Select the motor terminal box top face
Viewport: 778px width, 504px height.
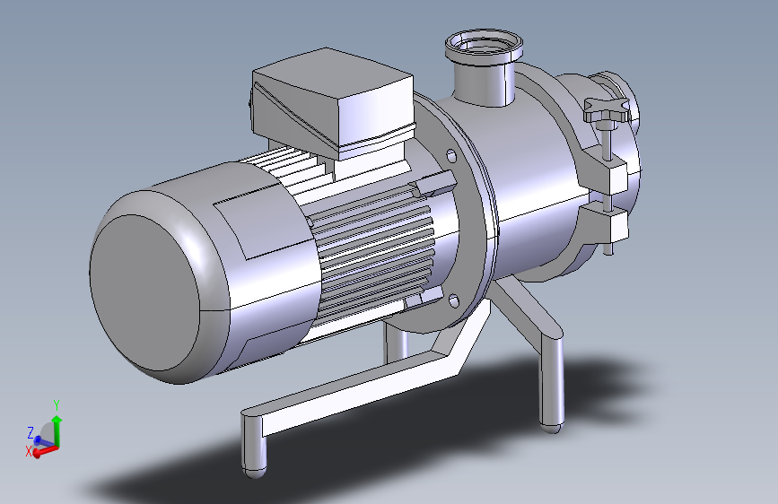click(x=332, y=72)
